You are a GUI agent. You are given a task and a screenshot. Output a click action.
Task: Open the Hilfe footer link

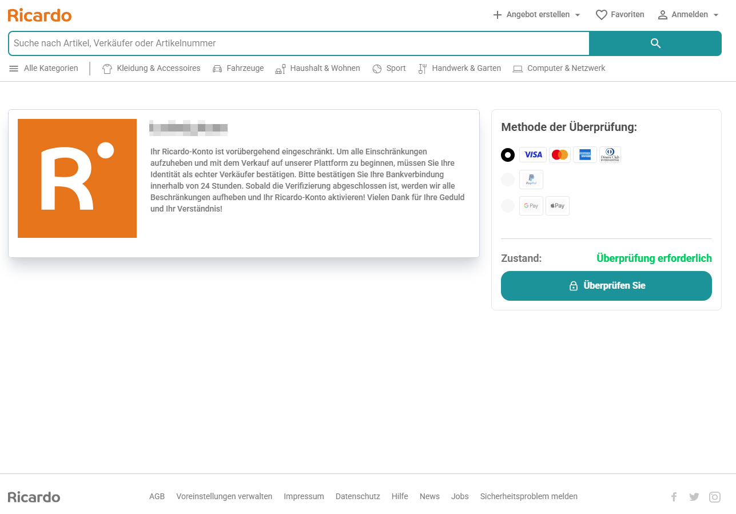[400, 497]
